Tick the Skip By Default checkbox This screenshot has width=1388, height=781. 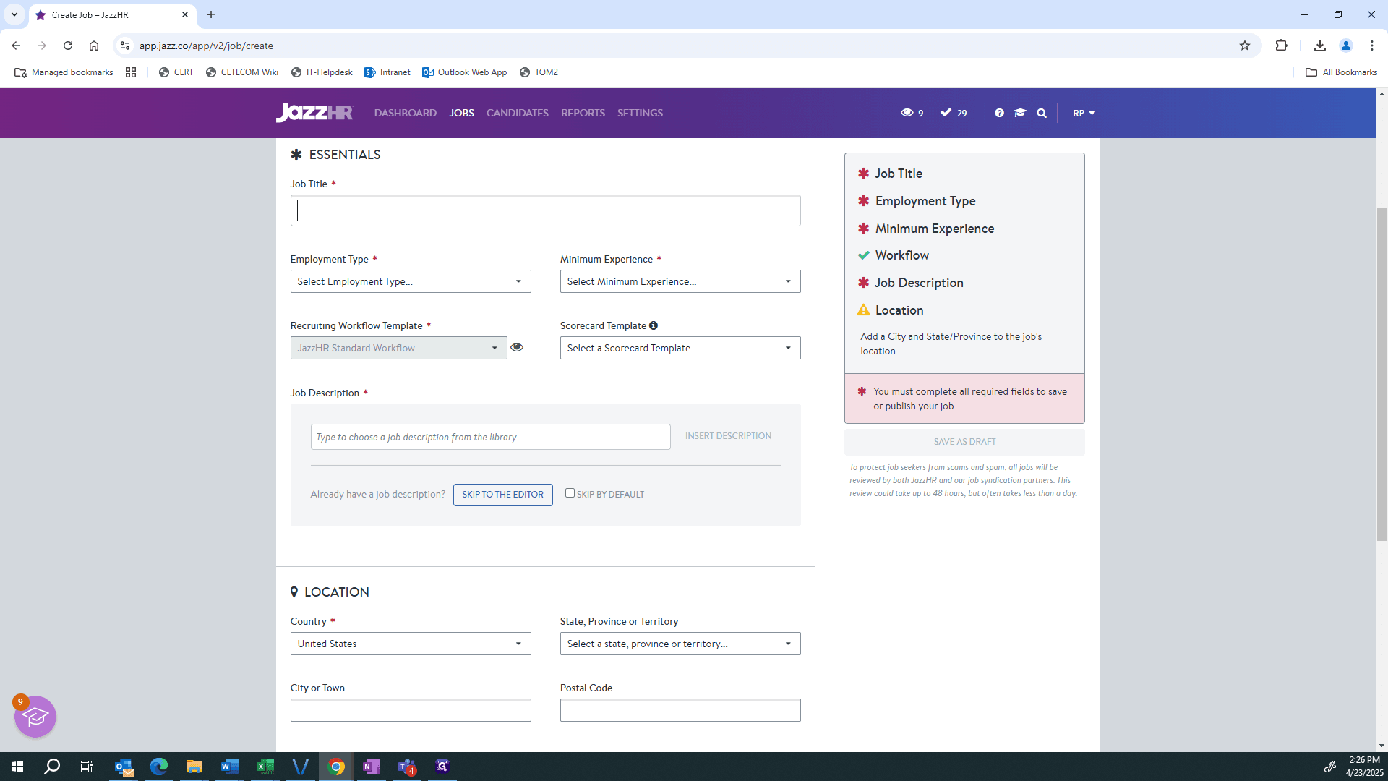pos(570,493)
